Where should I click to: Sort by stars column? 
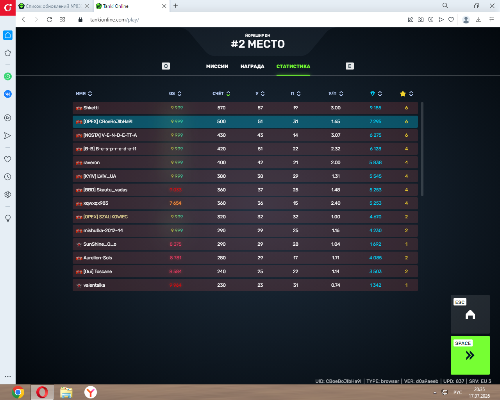(407, 94)
